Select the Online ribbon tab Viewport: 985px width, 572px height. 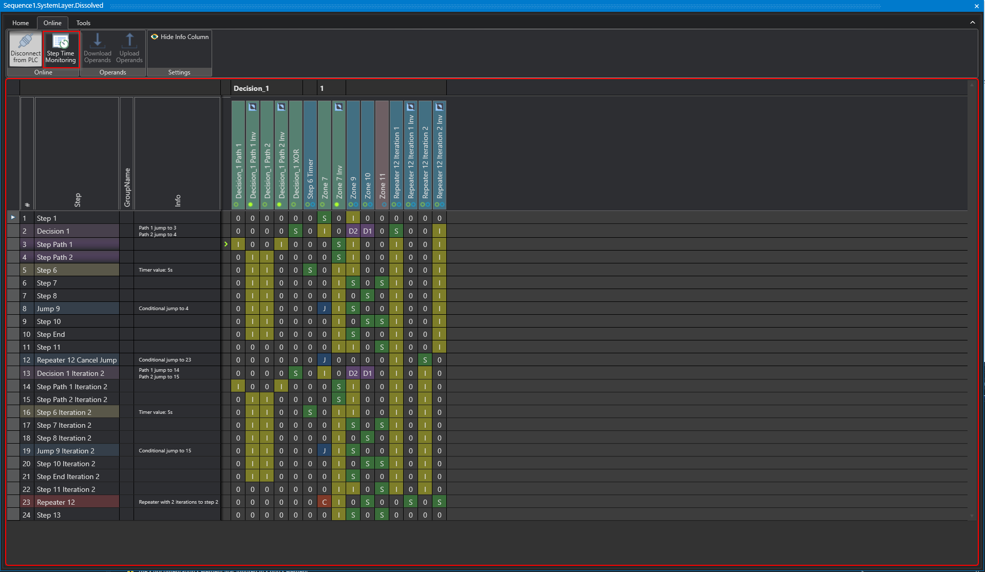[x=52, y=23]
